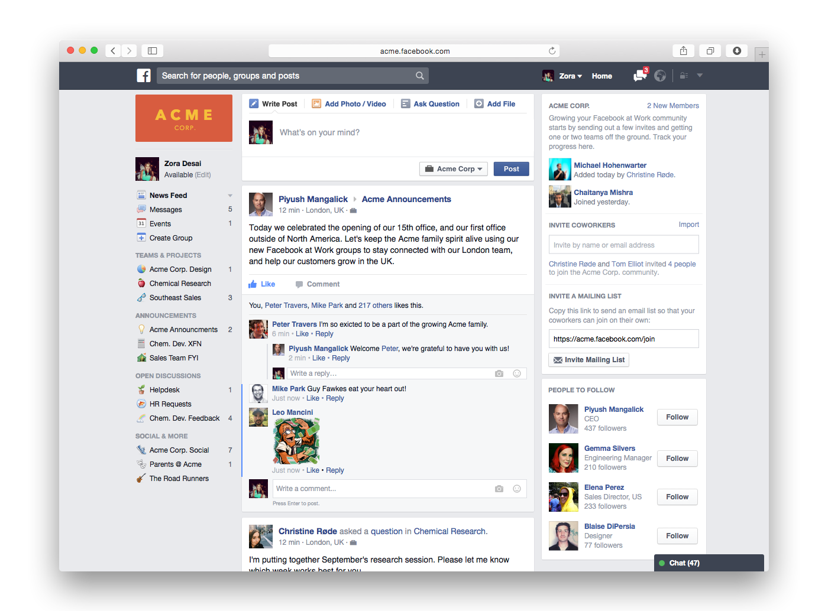Open the emoji picker in the reply box
The image size is (828, 611).
[x=516, y=373]
